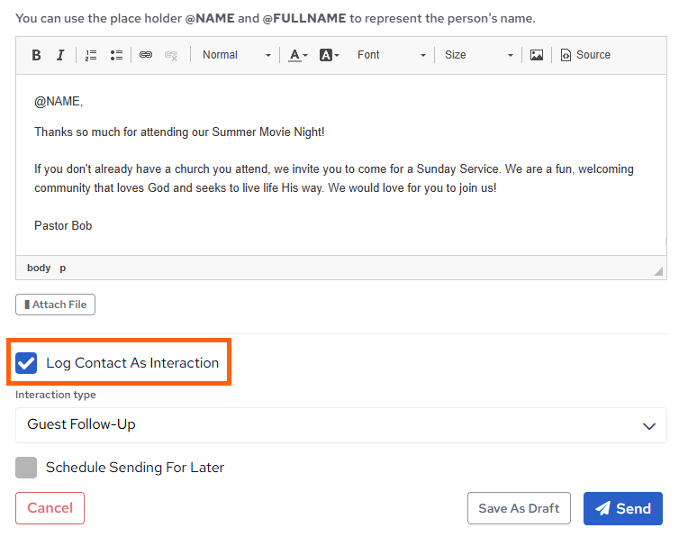Open the font Size dropdown
This screenshot has width=679, height=537.
point(478,55)
